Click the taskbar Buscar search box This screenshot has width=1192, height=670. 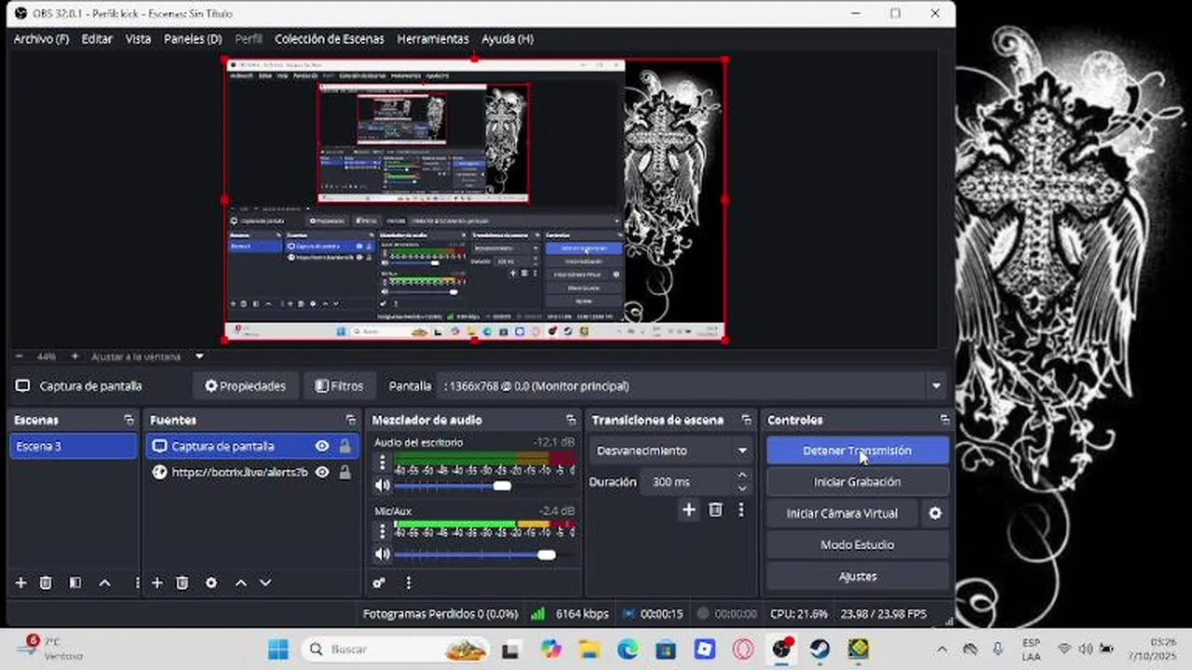click(x=397, y=650)
